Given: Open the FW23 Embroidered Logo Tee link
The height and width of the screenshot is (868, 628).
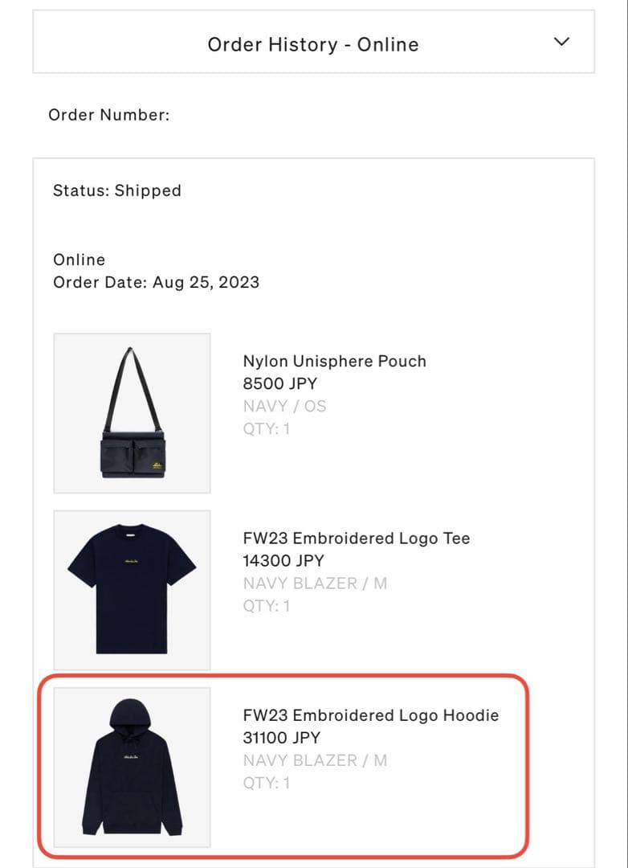Looking at the screenshot, I should point(356,538).
